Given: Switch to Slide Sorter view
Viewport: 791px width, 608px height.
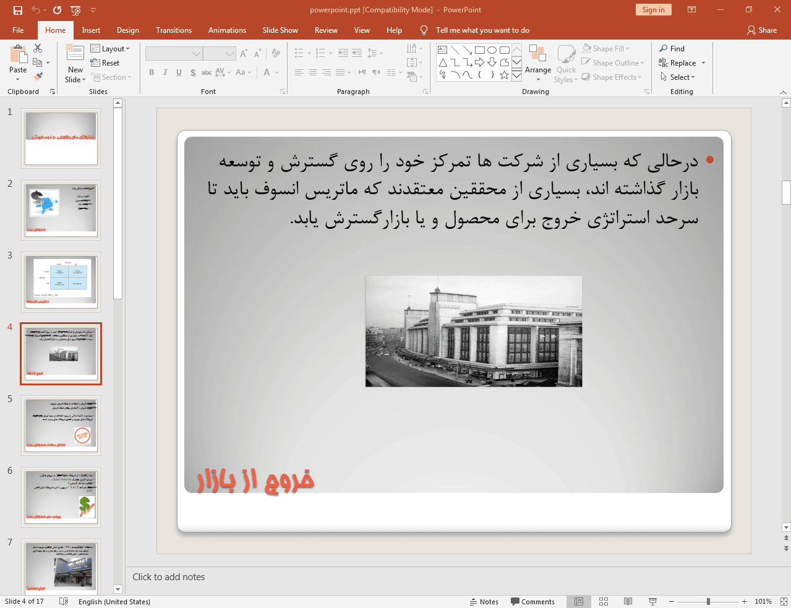Looking at the screenshot, I should pos(604,601).
